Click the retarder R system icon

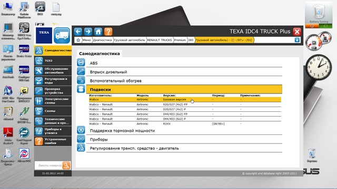click(81, 130)
